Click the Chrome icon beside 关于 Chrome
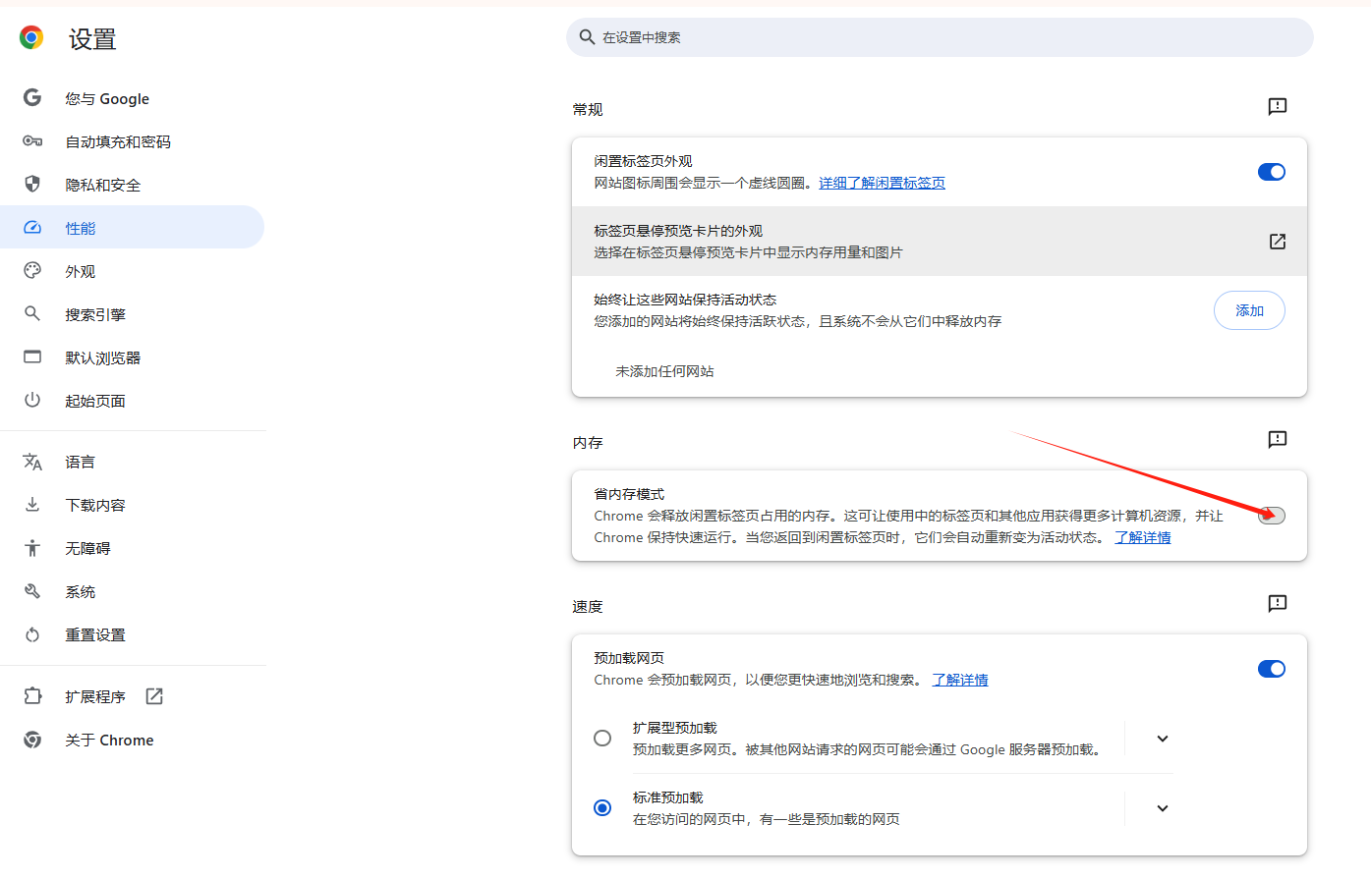Viewport: 1371px width, 879px height. 32,740
